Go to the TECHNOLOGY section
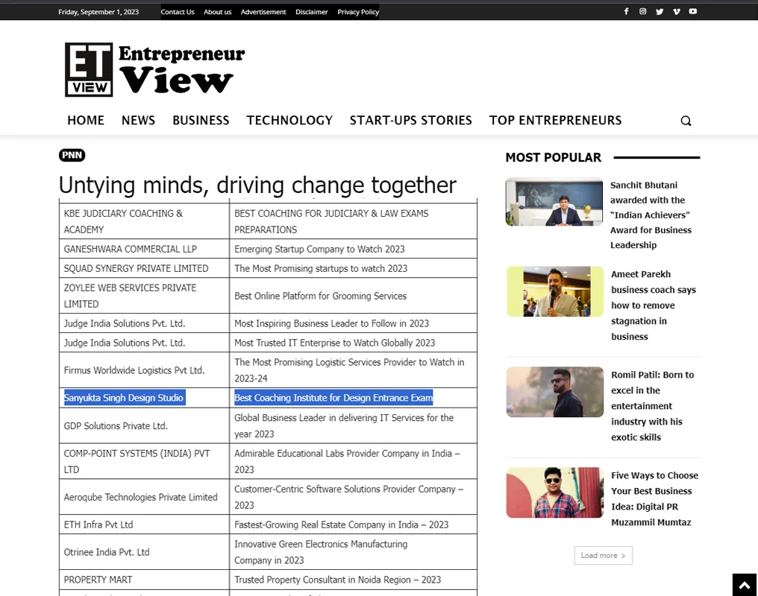 tap(289, 120)
